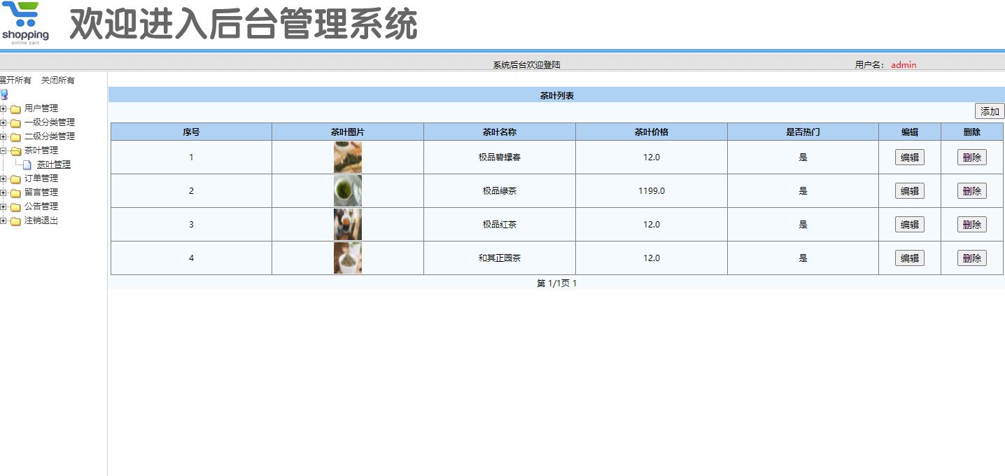
Task: Click the computer icon at the tree root
Action: (x=6, y=94)
